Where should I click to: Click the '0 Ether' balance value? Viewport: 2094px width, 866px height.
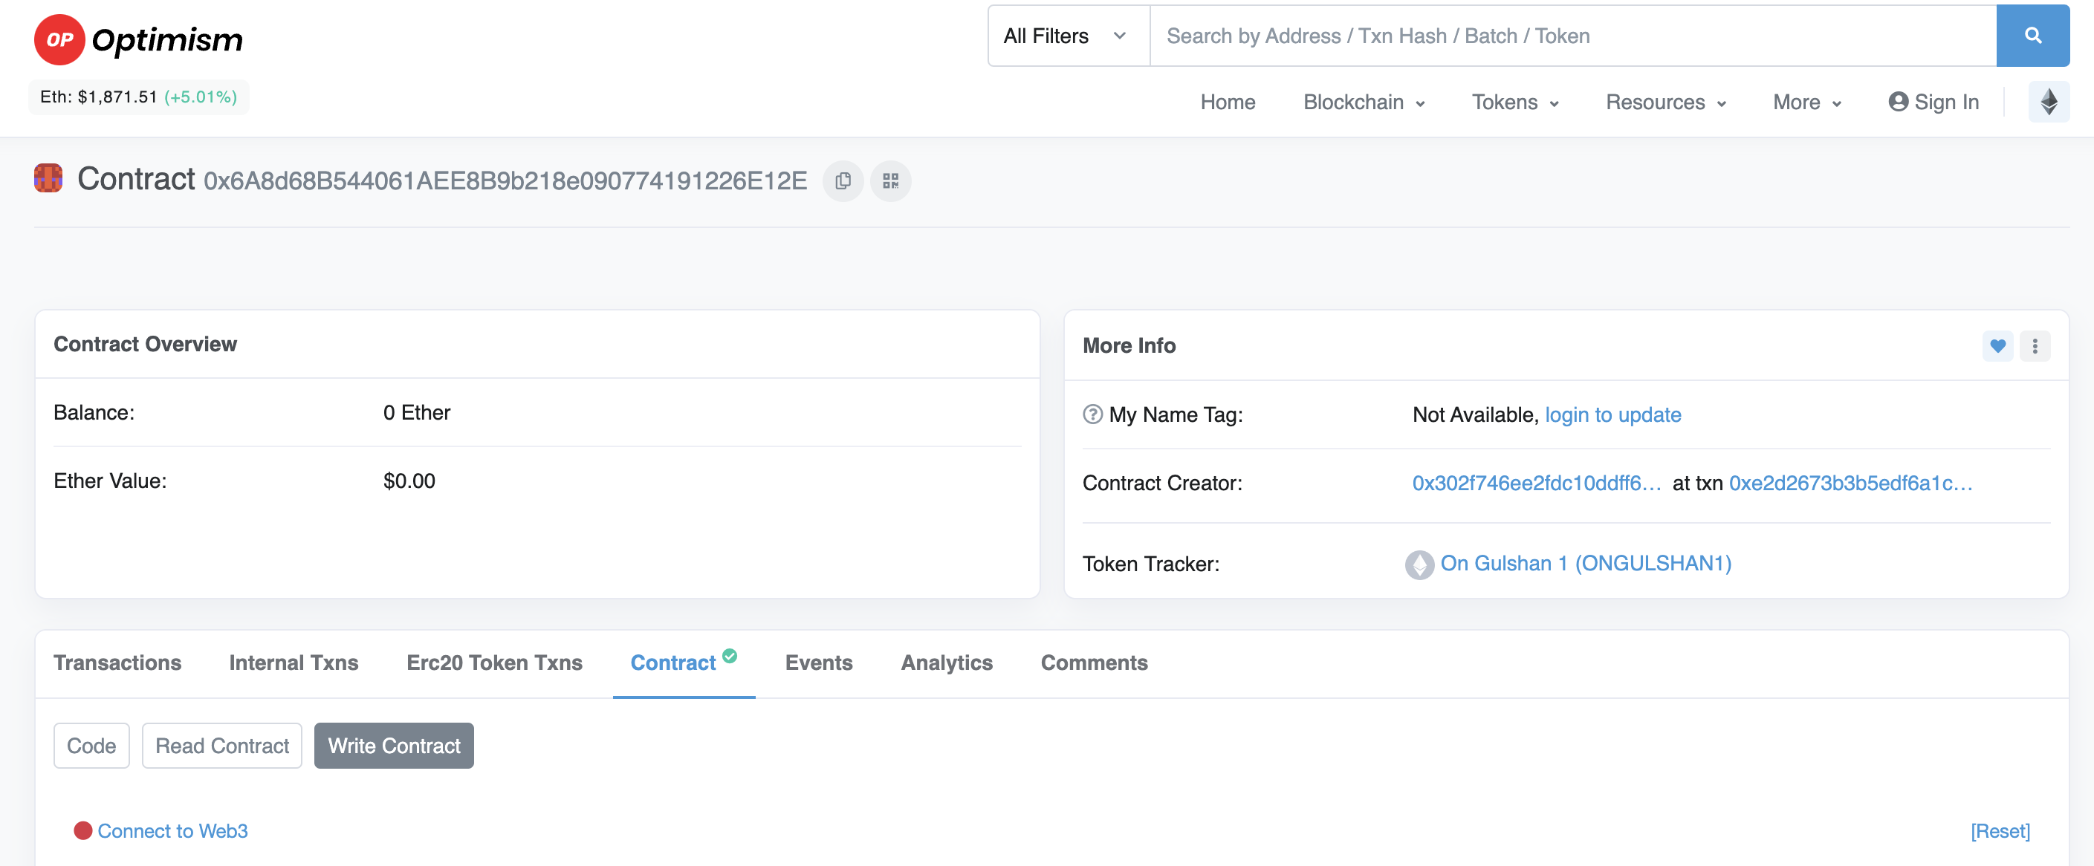pos(416,413)
